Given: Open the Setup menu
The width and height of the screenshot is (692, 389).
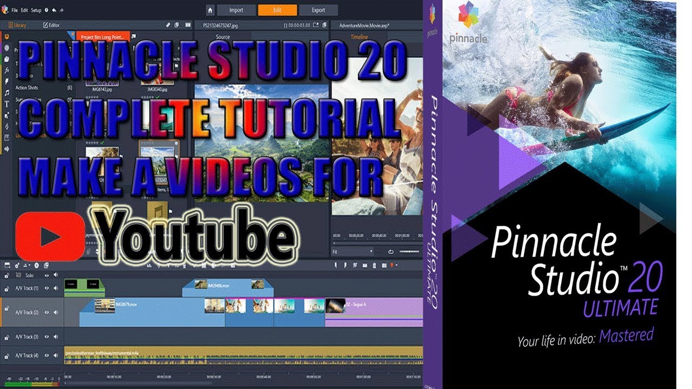Looking at the screenshot, I should click(x=36, y=10).
